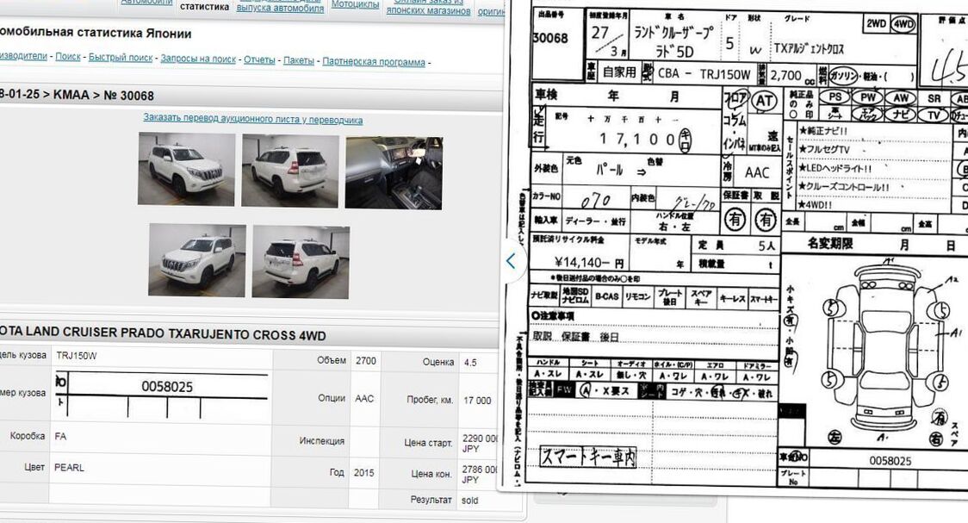
Task: Open the car interior dashboard photo thumbnail
Action: (x=394, y=173)
